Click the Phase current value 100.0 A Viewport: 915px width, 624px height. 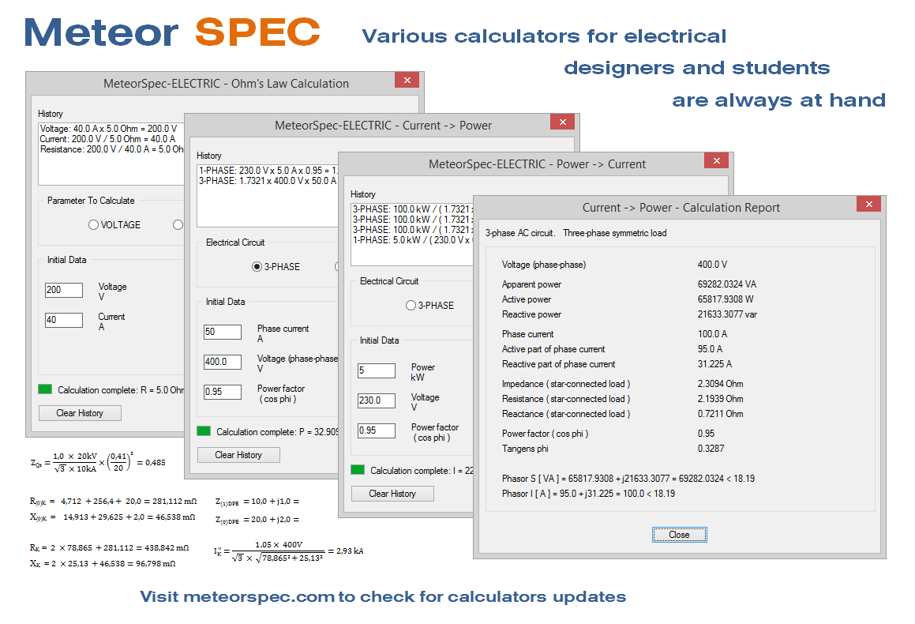coord(712,334)
